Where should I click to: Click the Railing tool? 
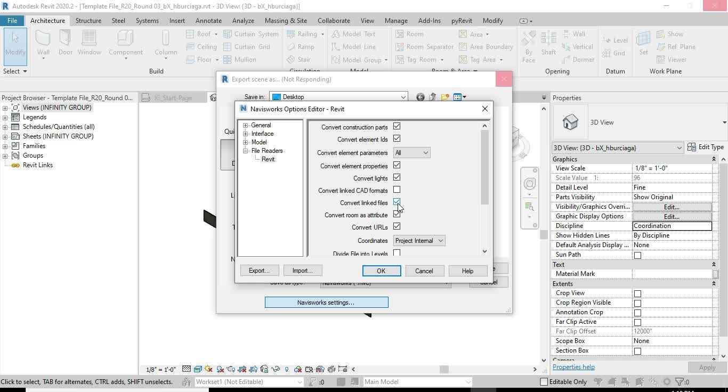(302, 34)
